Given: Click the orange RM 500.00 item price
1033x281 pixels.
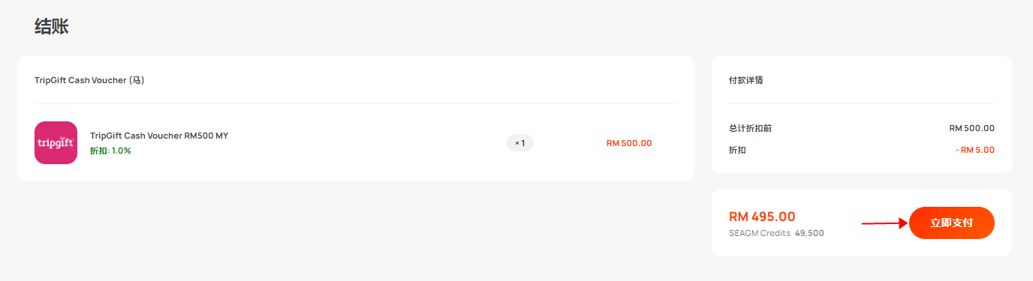Looking at the screenshot, I should point(629,143).
